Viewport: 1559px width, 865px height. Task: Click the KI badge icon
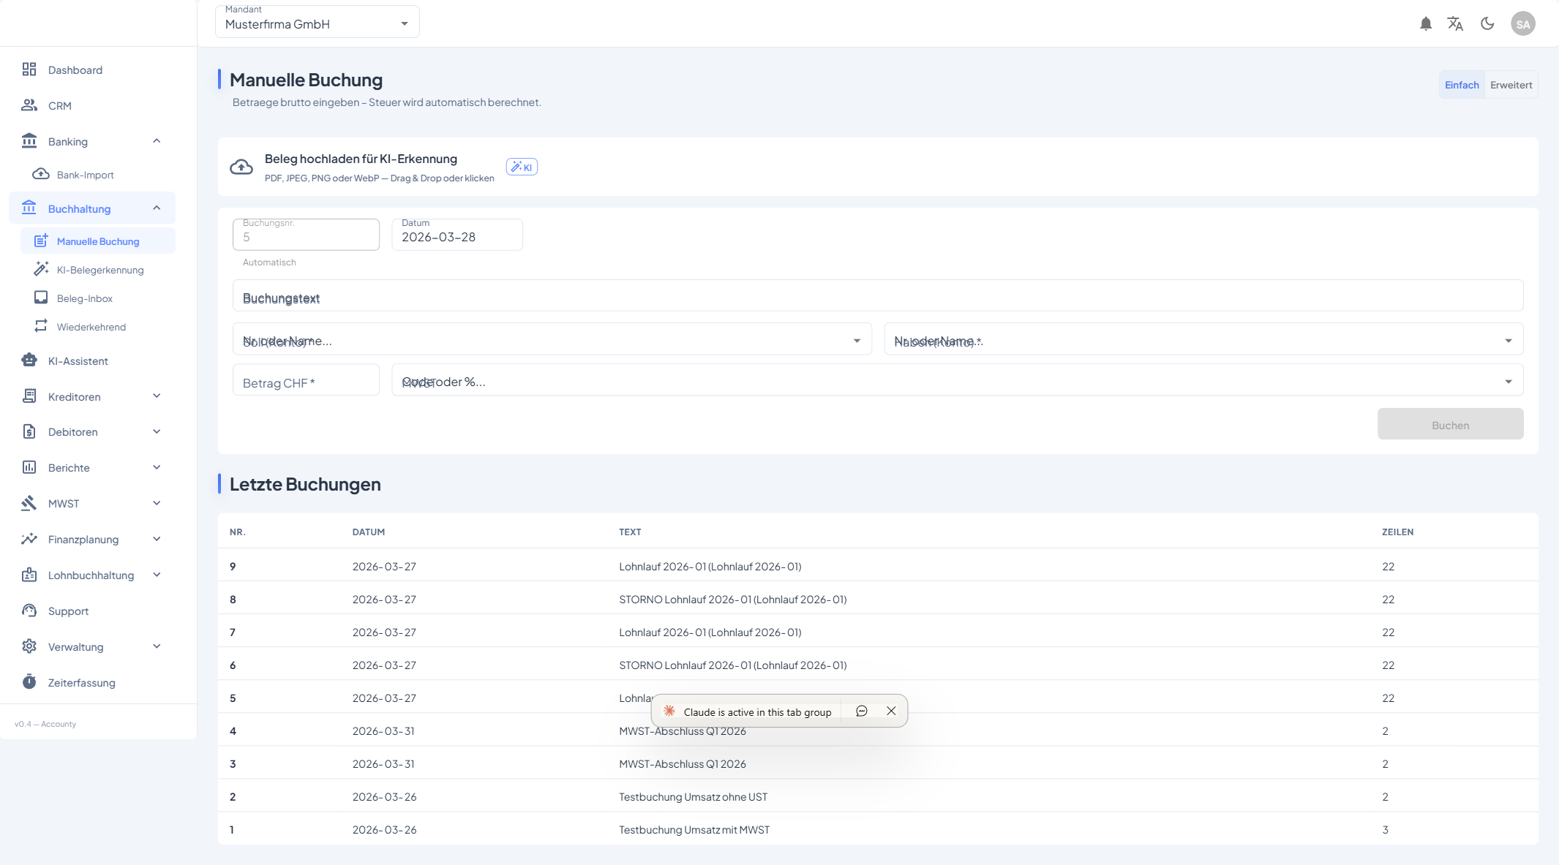pyautogui.click(x=522, y=167)
